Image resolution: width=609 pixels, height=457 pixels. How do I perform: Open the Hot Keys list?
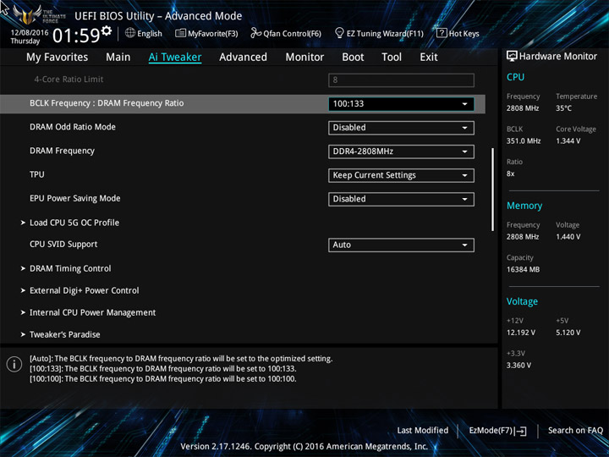[x=458, y=33]
